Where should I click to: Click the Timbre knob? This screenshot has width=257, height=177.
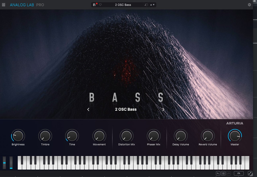(x=45, y=136)
